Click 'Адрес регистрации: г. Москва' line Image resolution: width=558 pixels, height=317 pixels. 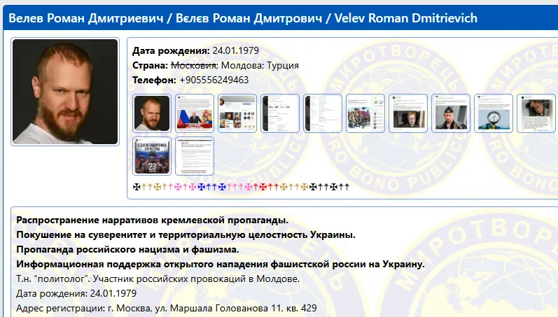[84, 308]
